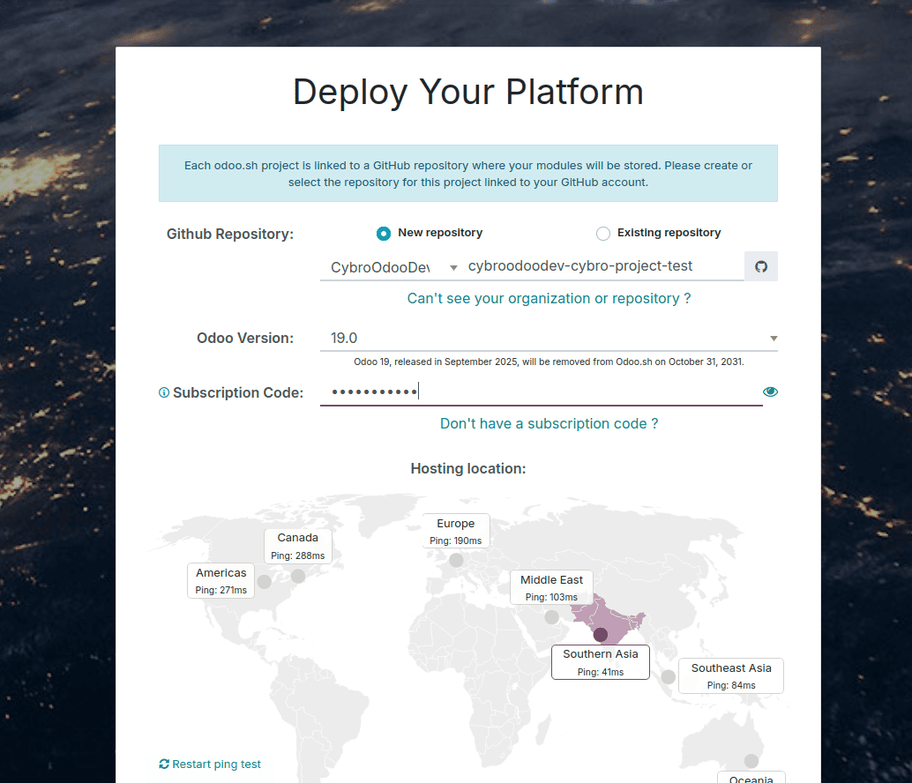
Task: Choose the Americas hosting location label
Action: pyautogui.click(x=221, y=581)
